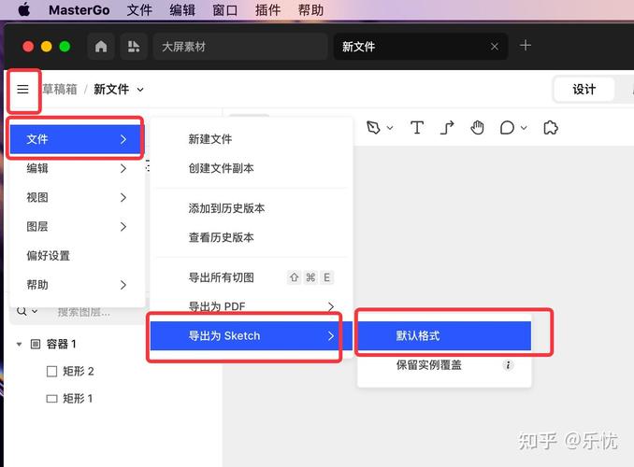Viewport: 634px width, 467px height.
Task: Open 插件 in the macOS menu bar
Action: point(267,10)
